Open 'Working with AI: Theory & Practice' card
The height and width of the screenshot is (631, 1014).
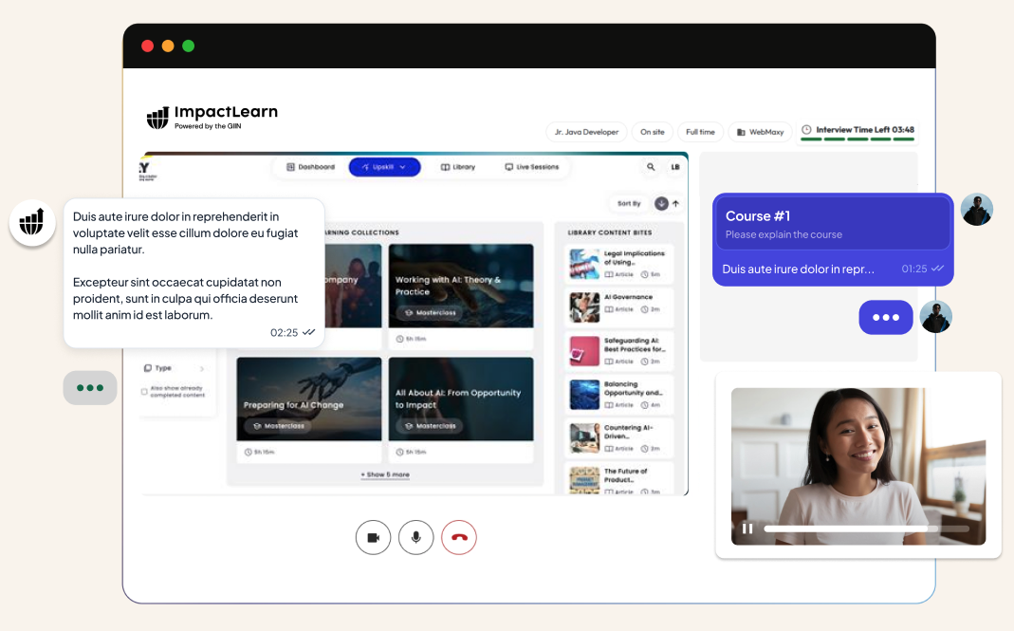tap(460, 286)
